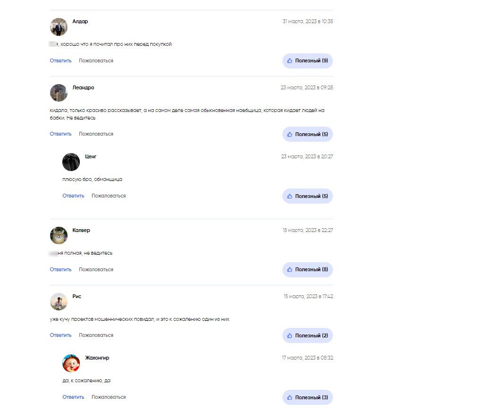Click Ценг's dark avatar icon

click(71, 162)
